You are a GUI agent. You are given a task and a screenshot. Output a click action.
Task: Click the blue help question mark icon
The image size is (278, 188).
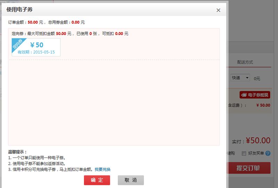click(268, 153)
